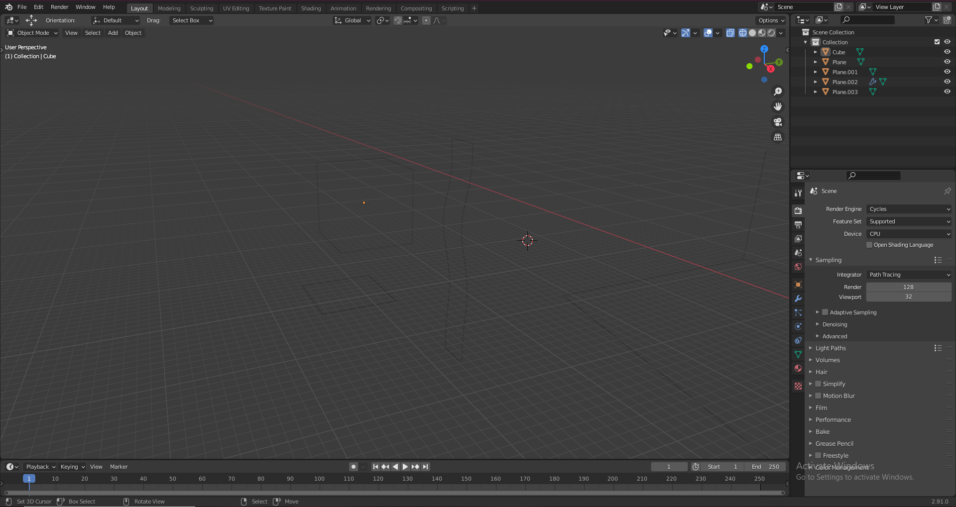Jump to end of timeline playback
Viewport: 956px width, 507px height.
(426, 467)
